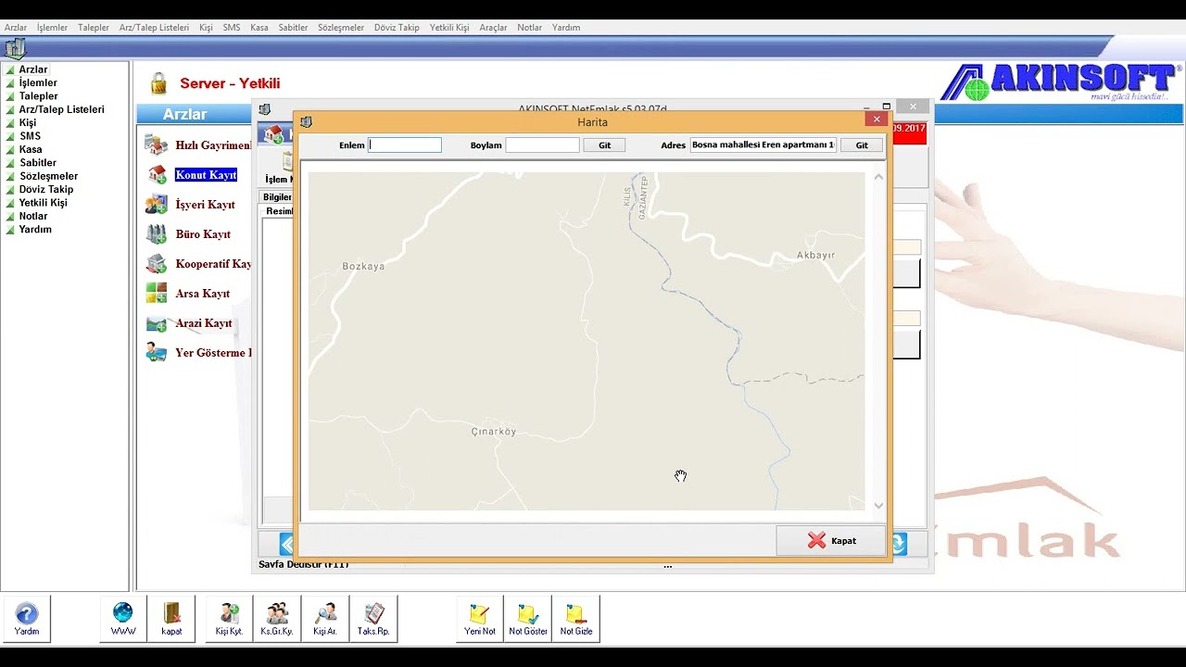The width and height of the screenshot is (1186, 667).
Task: Open the Araçlar menu
Action: pyautogui.click(x=493, y=28)
